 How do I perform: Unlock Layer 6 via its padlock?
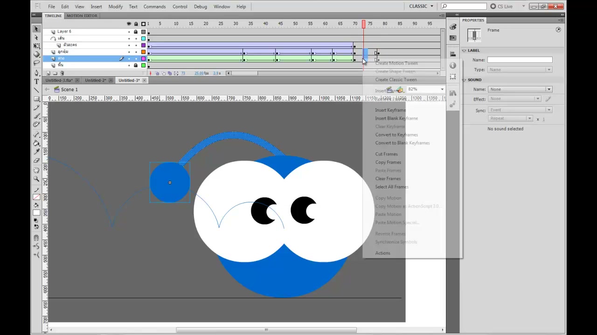coord(136,32)
